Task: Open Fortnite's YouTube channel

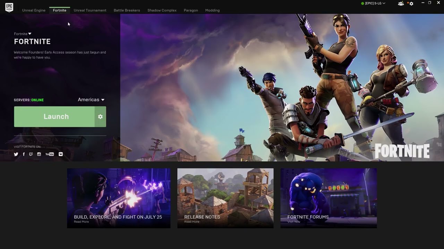Action: (50, 154)
